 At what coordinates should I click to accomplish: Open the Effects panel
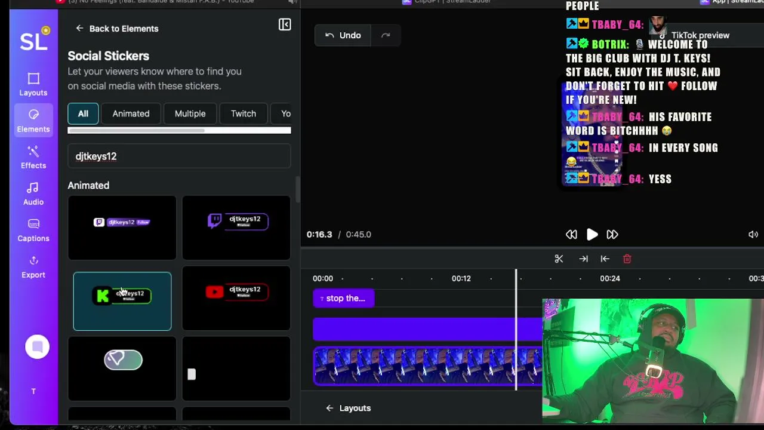[x=33, y=157]
